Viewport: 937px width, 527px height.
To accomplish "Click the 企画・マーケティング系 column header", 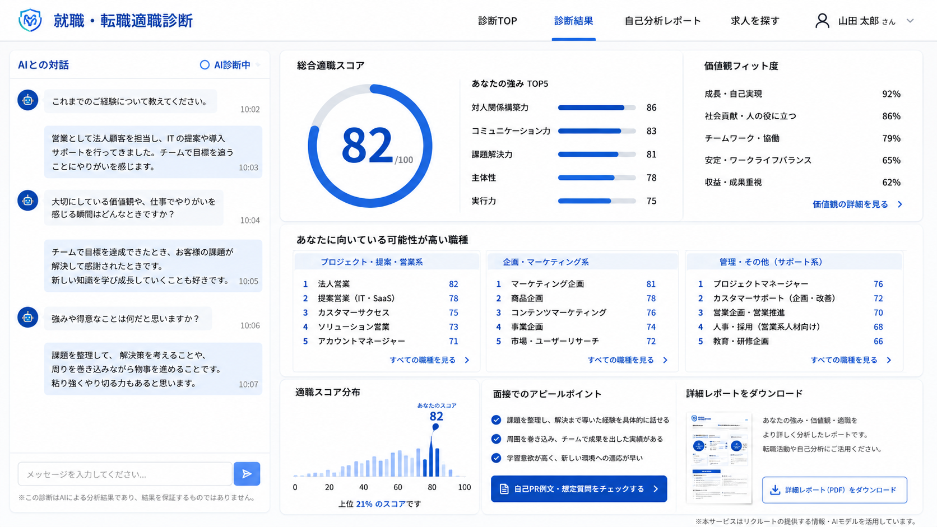I will (582, 262).
